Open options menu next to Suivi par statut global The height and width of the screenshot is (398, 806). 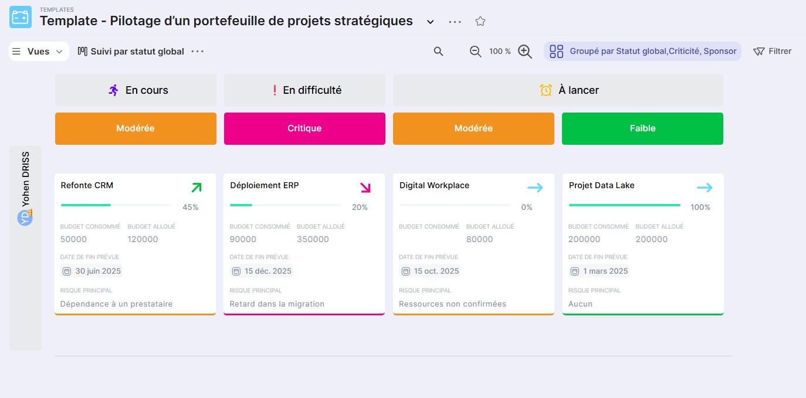coord(198,52)
